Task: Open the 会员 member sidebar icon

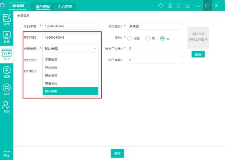Action: (7, 107)
